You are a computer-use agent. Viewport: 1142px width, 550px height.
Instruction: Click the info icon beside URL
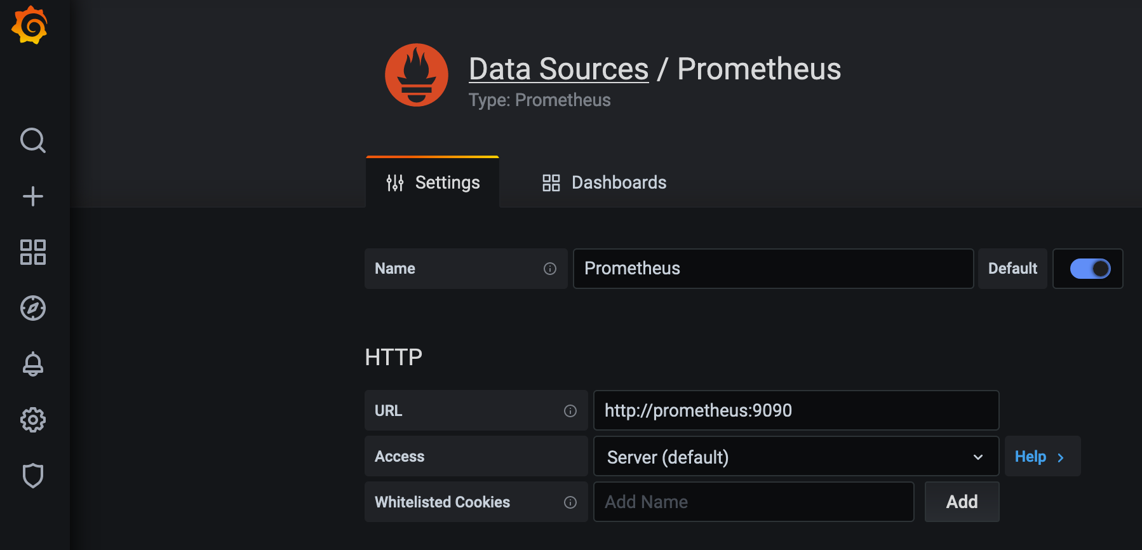(x=570, y=411)
